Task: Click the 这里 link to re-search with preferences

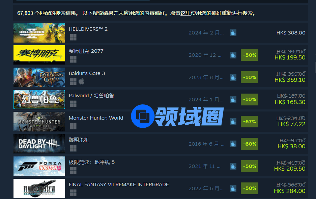Action: pyautogui.click(x=185, y=13)
